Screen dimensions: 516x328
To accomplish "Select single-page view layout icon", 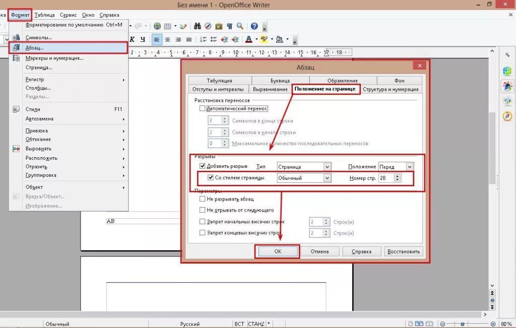I will click(410, 324).
